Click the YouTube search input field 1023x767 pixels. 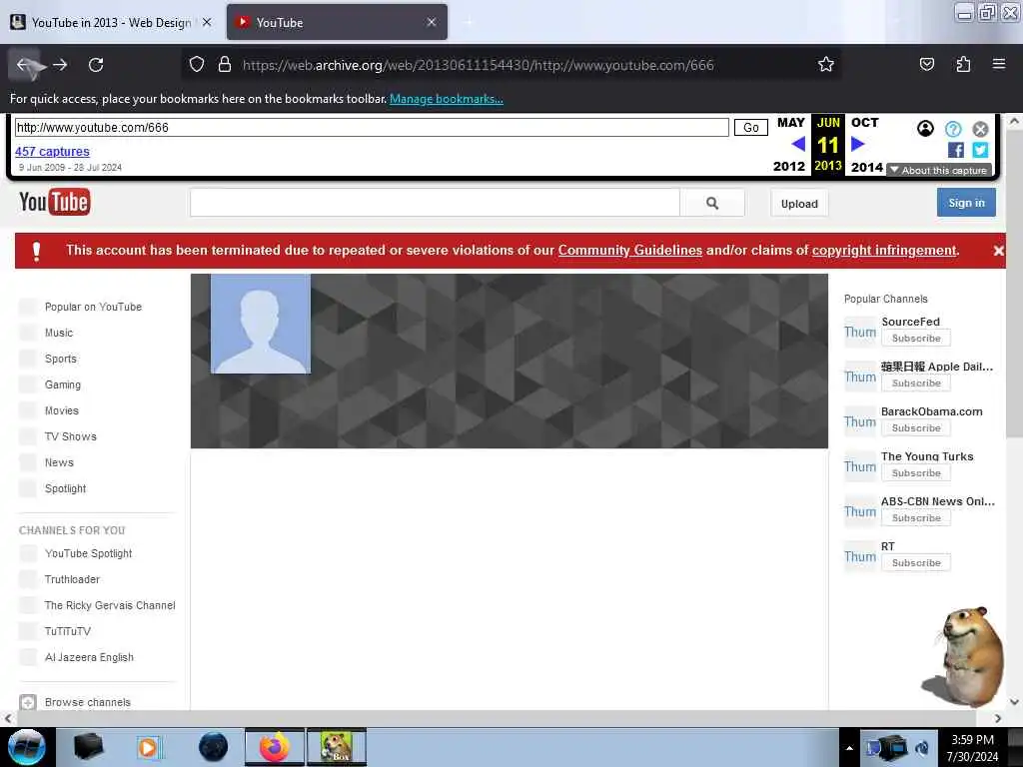[x=435, y=203]
